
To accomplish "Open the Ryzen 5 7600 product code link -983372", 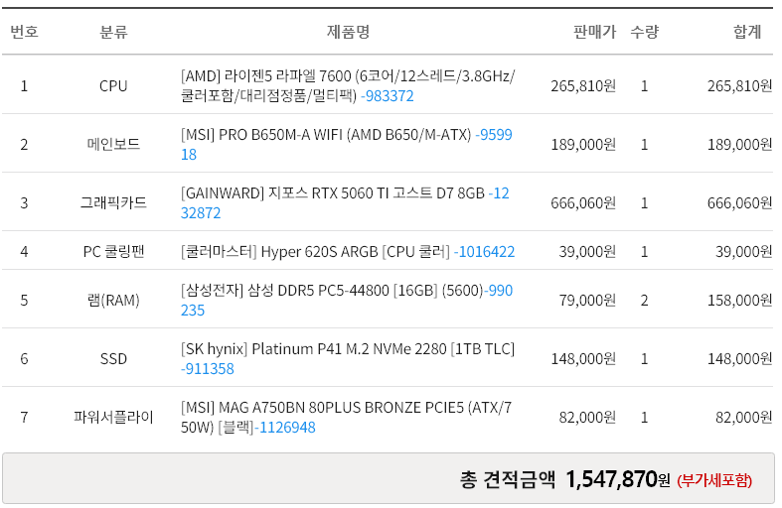I will [388, 96].
